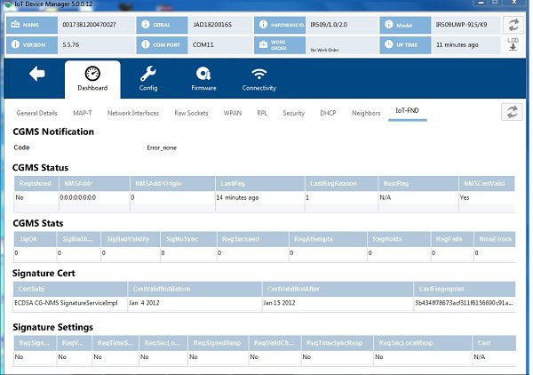
Task: Click the NMSAddrOrigin column header
Action: (x=172, y=184)
